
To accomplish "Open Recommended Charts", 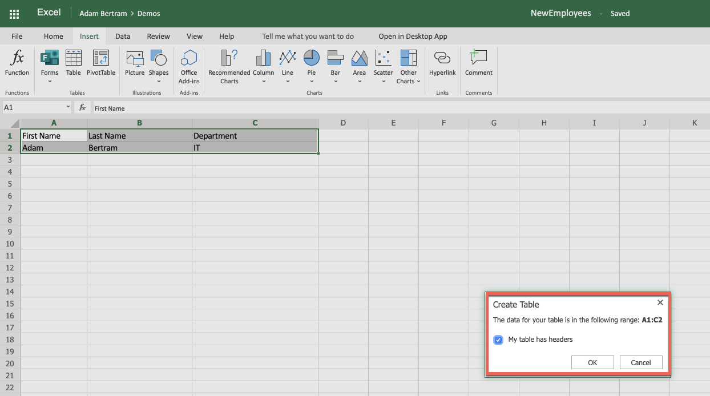I will (x=229, y=67).
